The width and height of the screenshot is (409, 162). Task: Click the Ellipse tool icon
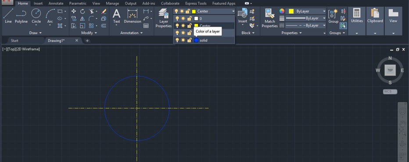tap(60, 18)
